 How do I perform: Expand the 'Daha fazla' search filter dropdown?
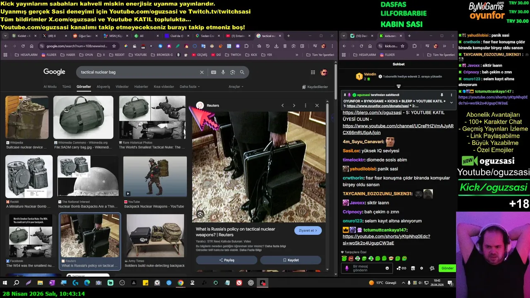tap(190, 87)
